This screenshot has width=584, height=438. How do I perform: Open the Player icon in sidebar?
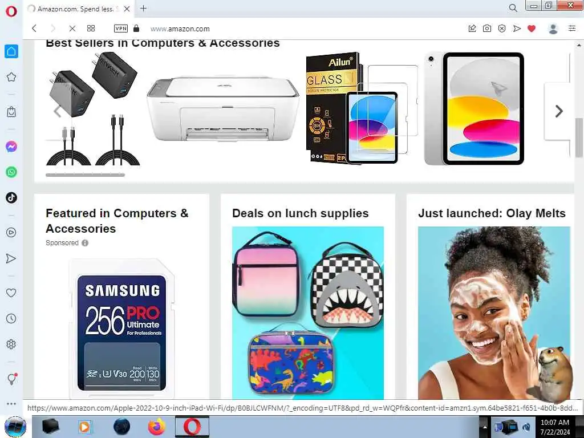coord(11,233)
